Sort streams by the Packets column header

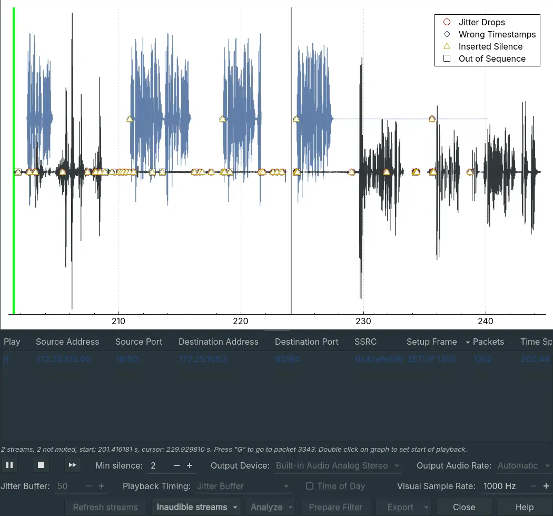[488, 342]
